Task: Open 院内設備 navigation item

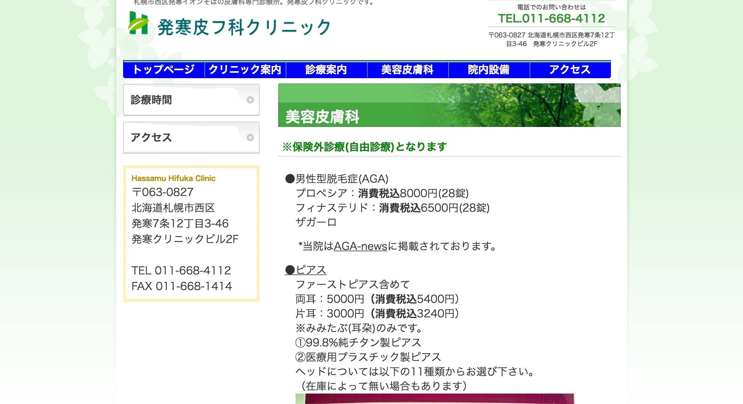Action: (x=489, y=70)
